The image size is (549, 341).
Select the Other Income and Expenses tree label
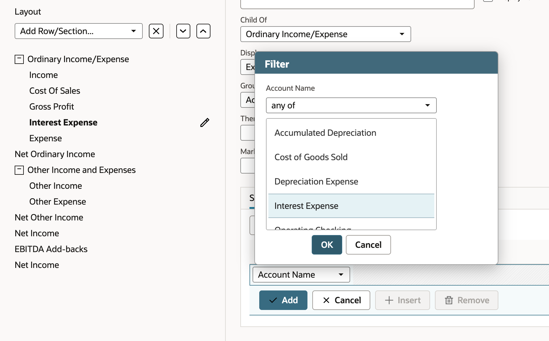click(81, 170)
